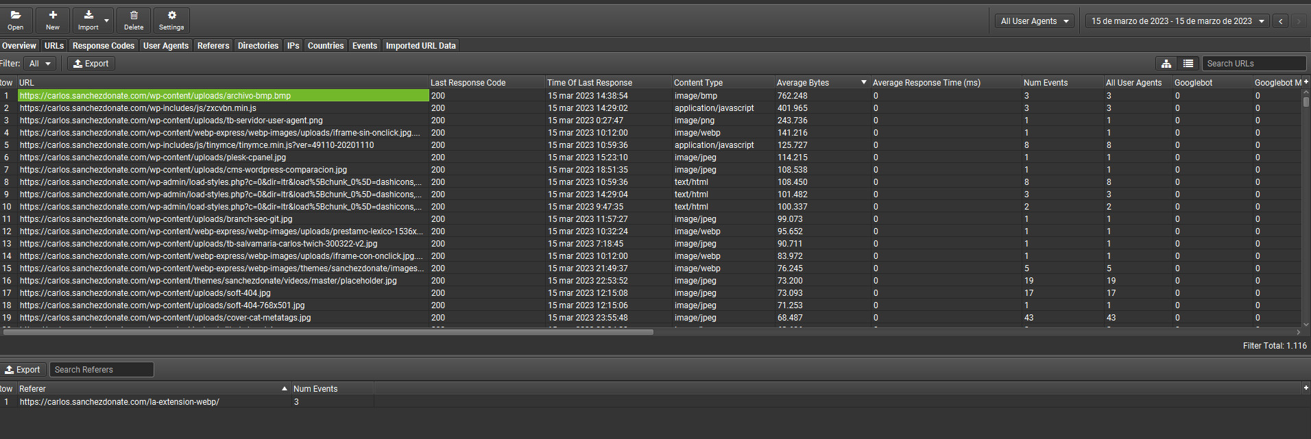Switch to the Response Codes tab
1311x439 pixels.
pos(104,46)
